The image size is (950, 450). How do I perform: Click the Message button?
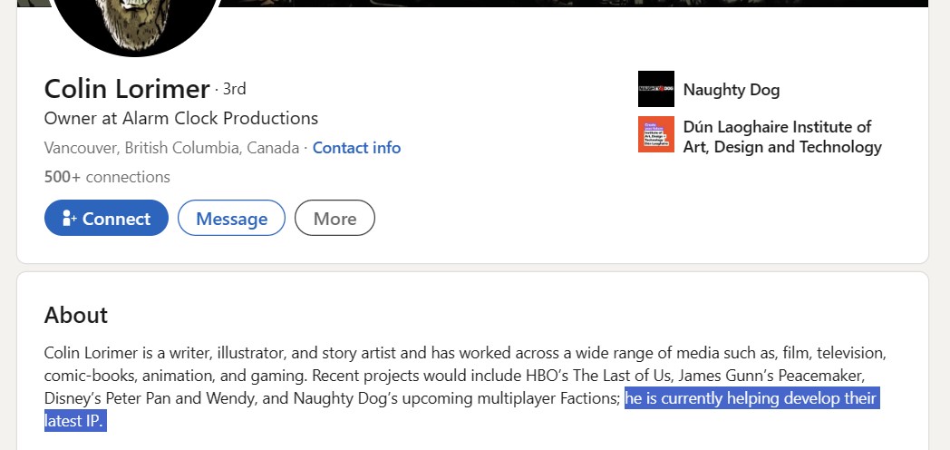pos(231,218)
